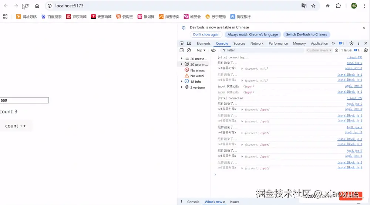
Task: Open the 百度搜索 bookmark
Action: (x=51, y=17)
